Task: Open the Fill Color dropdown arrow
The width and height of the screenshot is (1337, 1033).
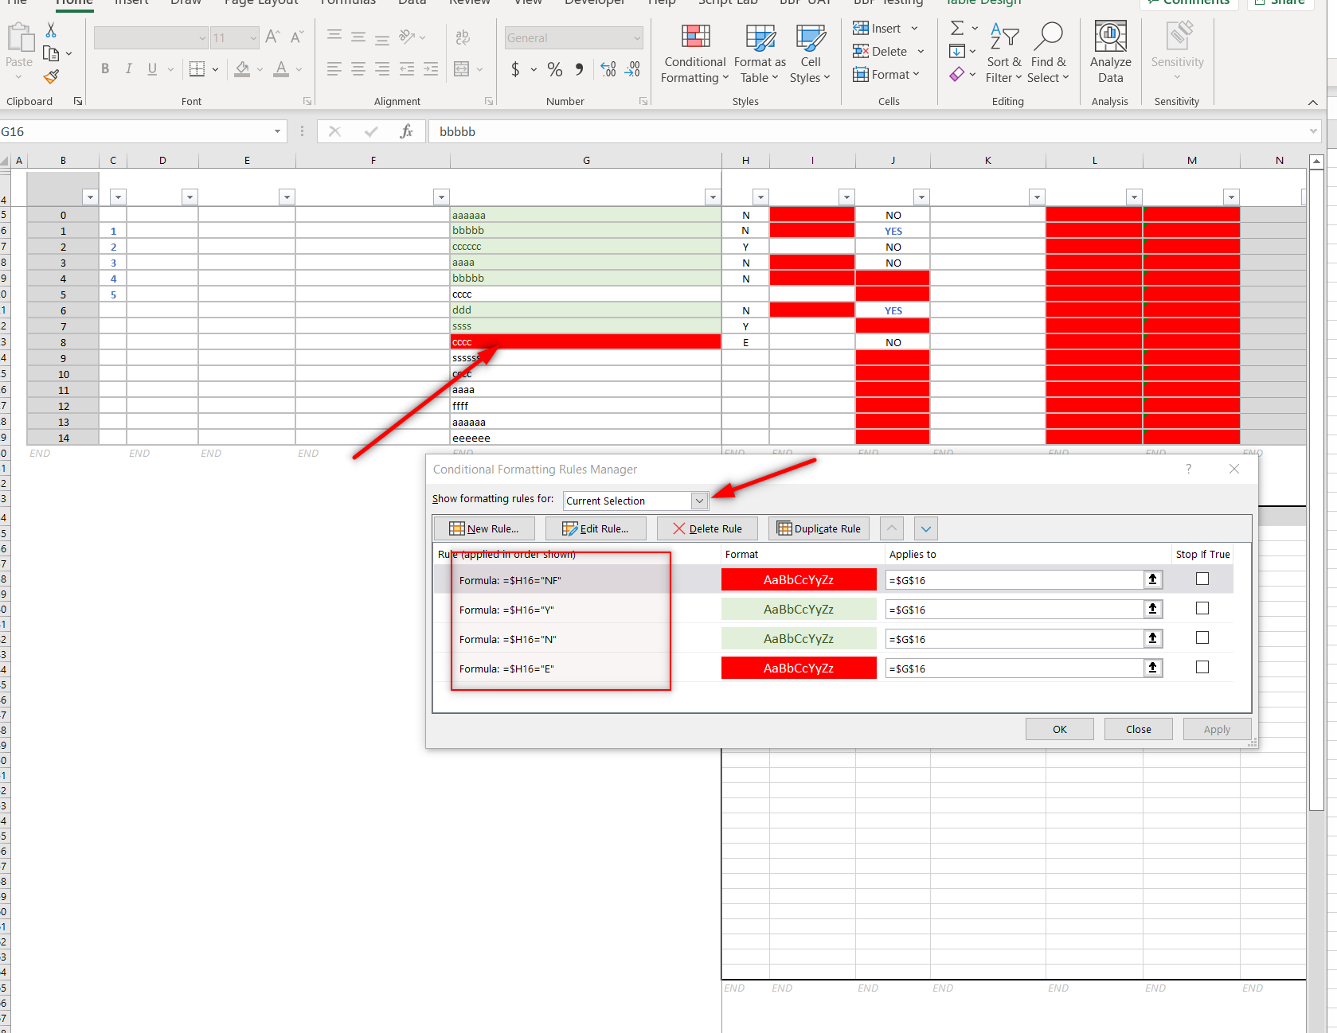Action: pyautogui.click(x=259, y=69)
